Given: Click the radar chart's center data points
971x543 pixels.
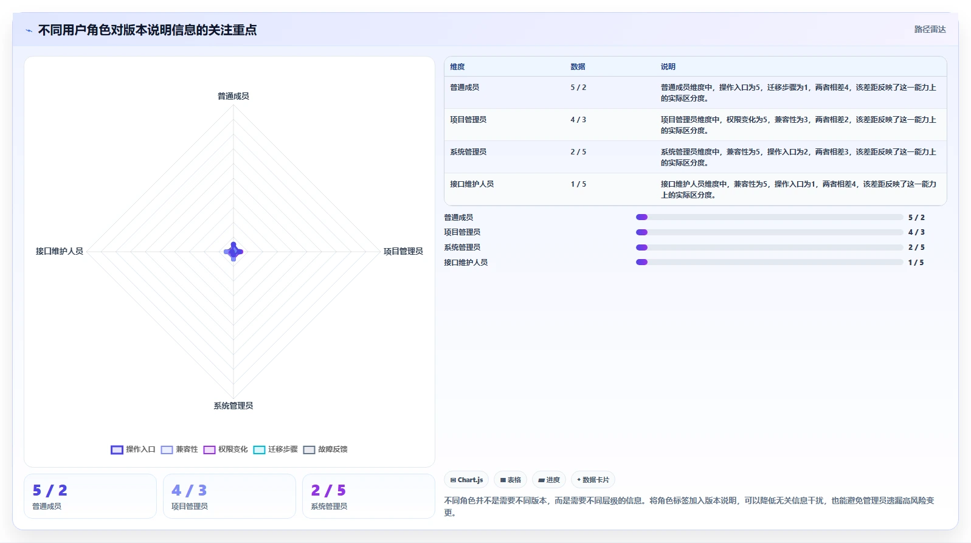Looking at the screenshot, I should [233, 251].
